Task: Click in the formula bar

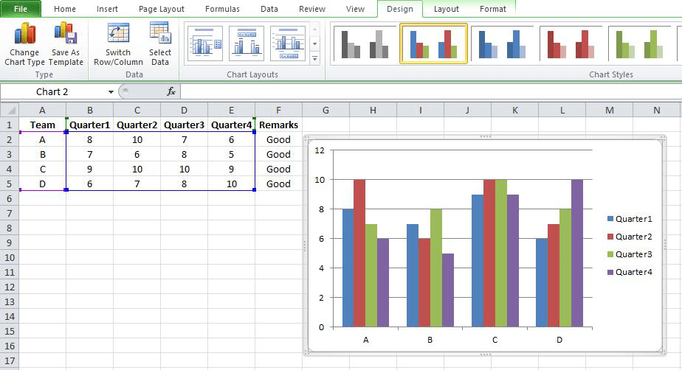Action: point(430,91)
